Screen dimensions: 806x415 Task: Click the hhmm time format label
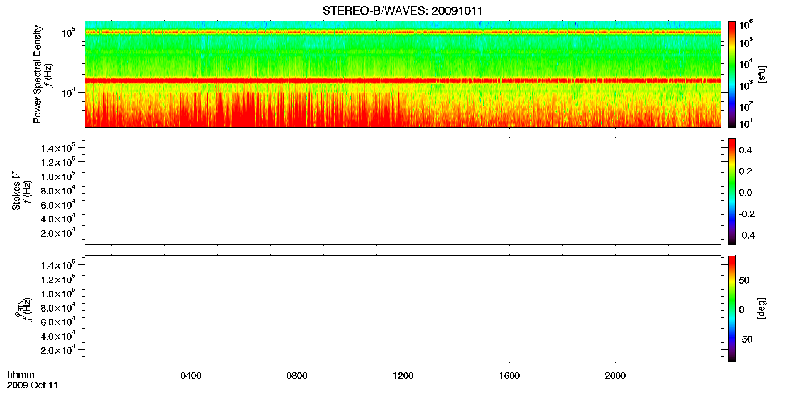coord(21,375)
